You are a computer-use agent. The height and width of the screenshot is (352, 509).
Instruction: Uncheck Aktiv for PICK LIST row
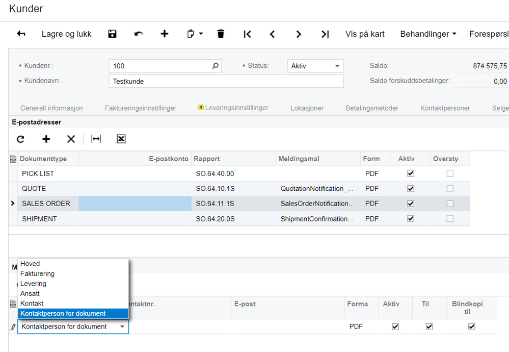pos(411,173)
